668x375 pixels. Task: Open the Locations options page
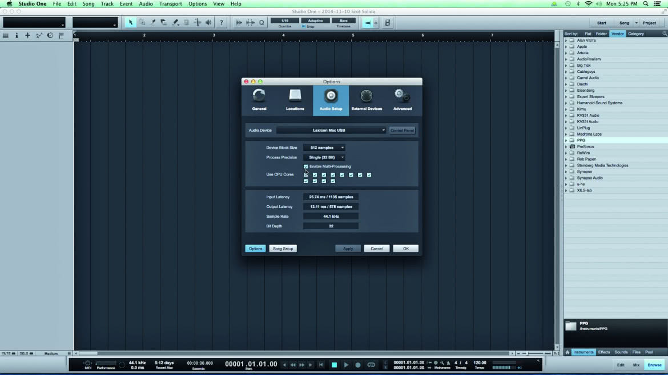tap(295, 100)
